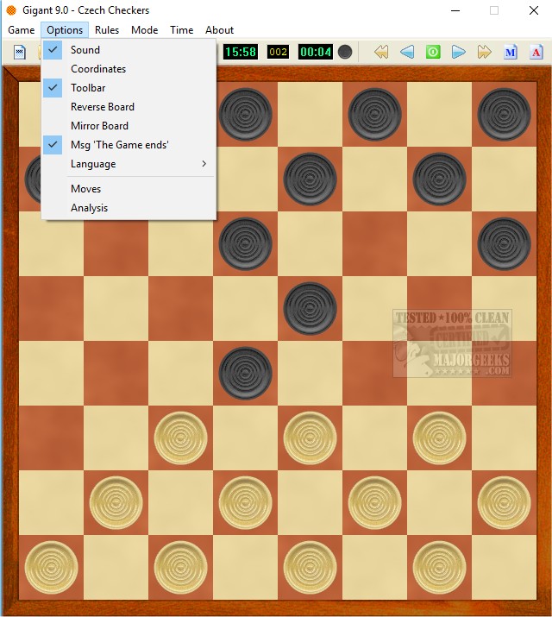This screenshot has height=617, width=552.
Task: Close the open Options menu
Action: point(65,30)
